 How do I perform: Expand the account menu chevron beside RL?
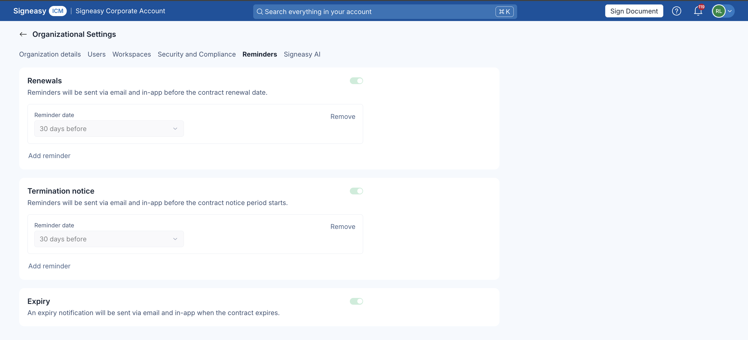(729, 11)
